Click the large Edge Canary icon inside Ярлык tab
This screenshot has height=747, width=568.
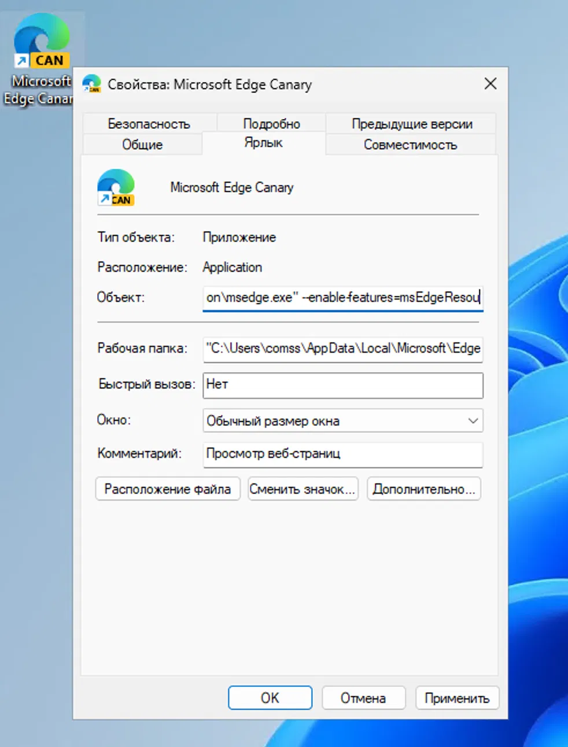[x=116, y=187]
